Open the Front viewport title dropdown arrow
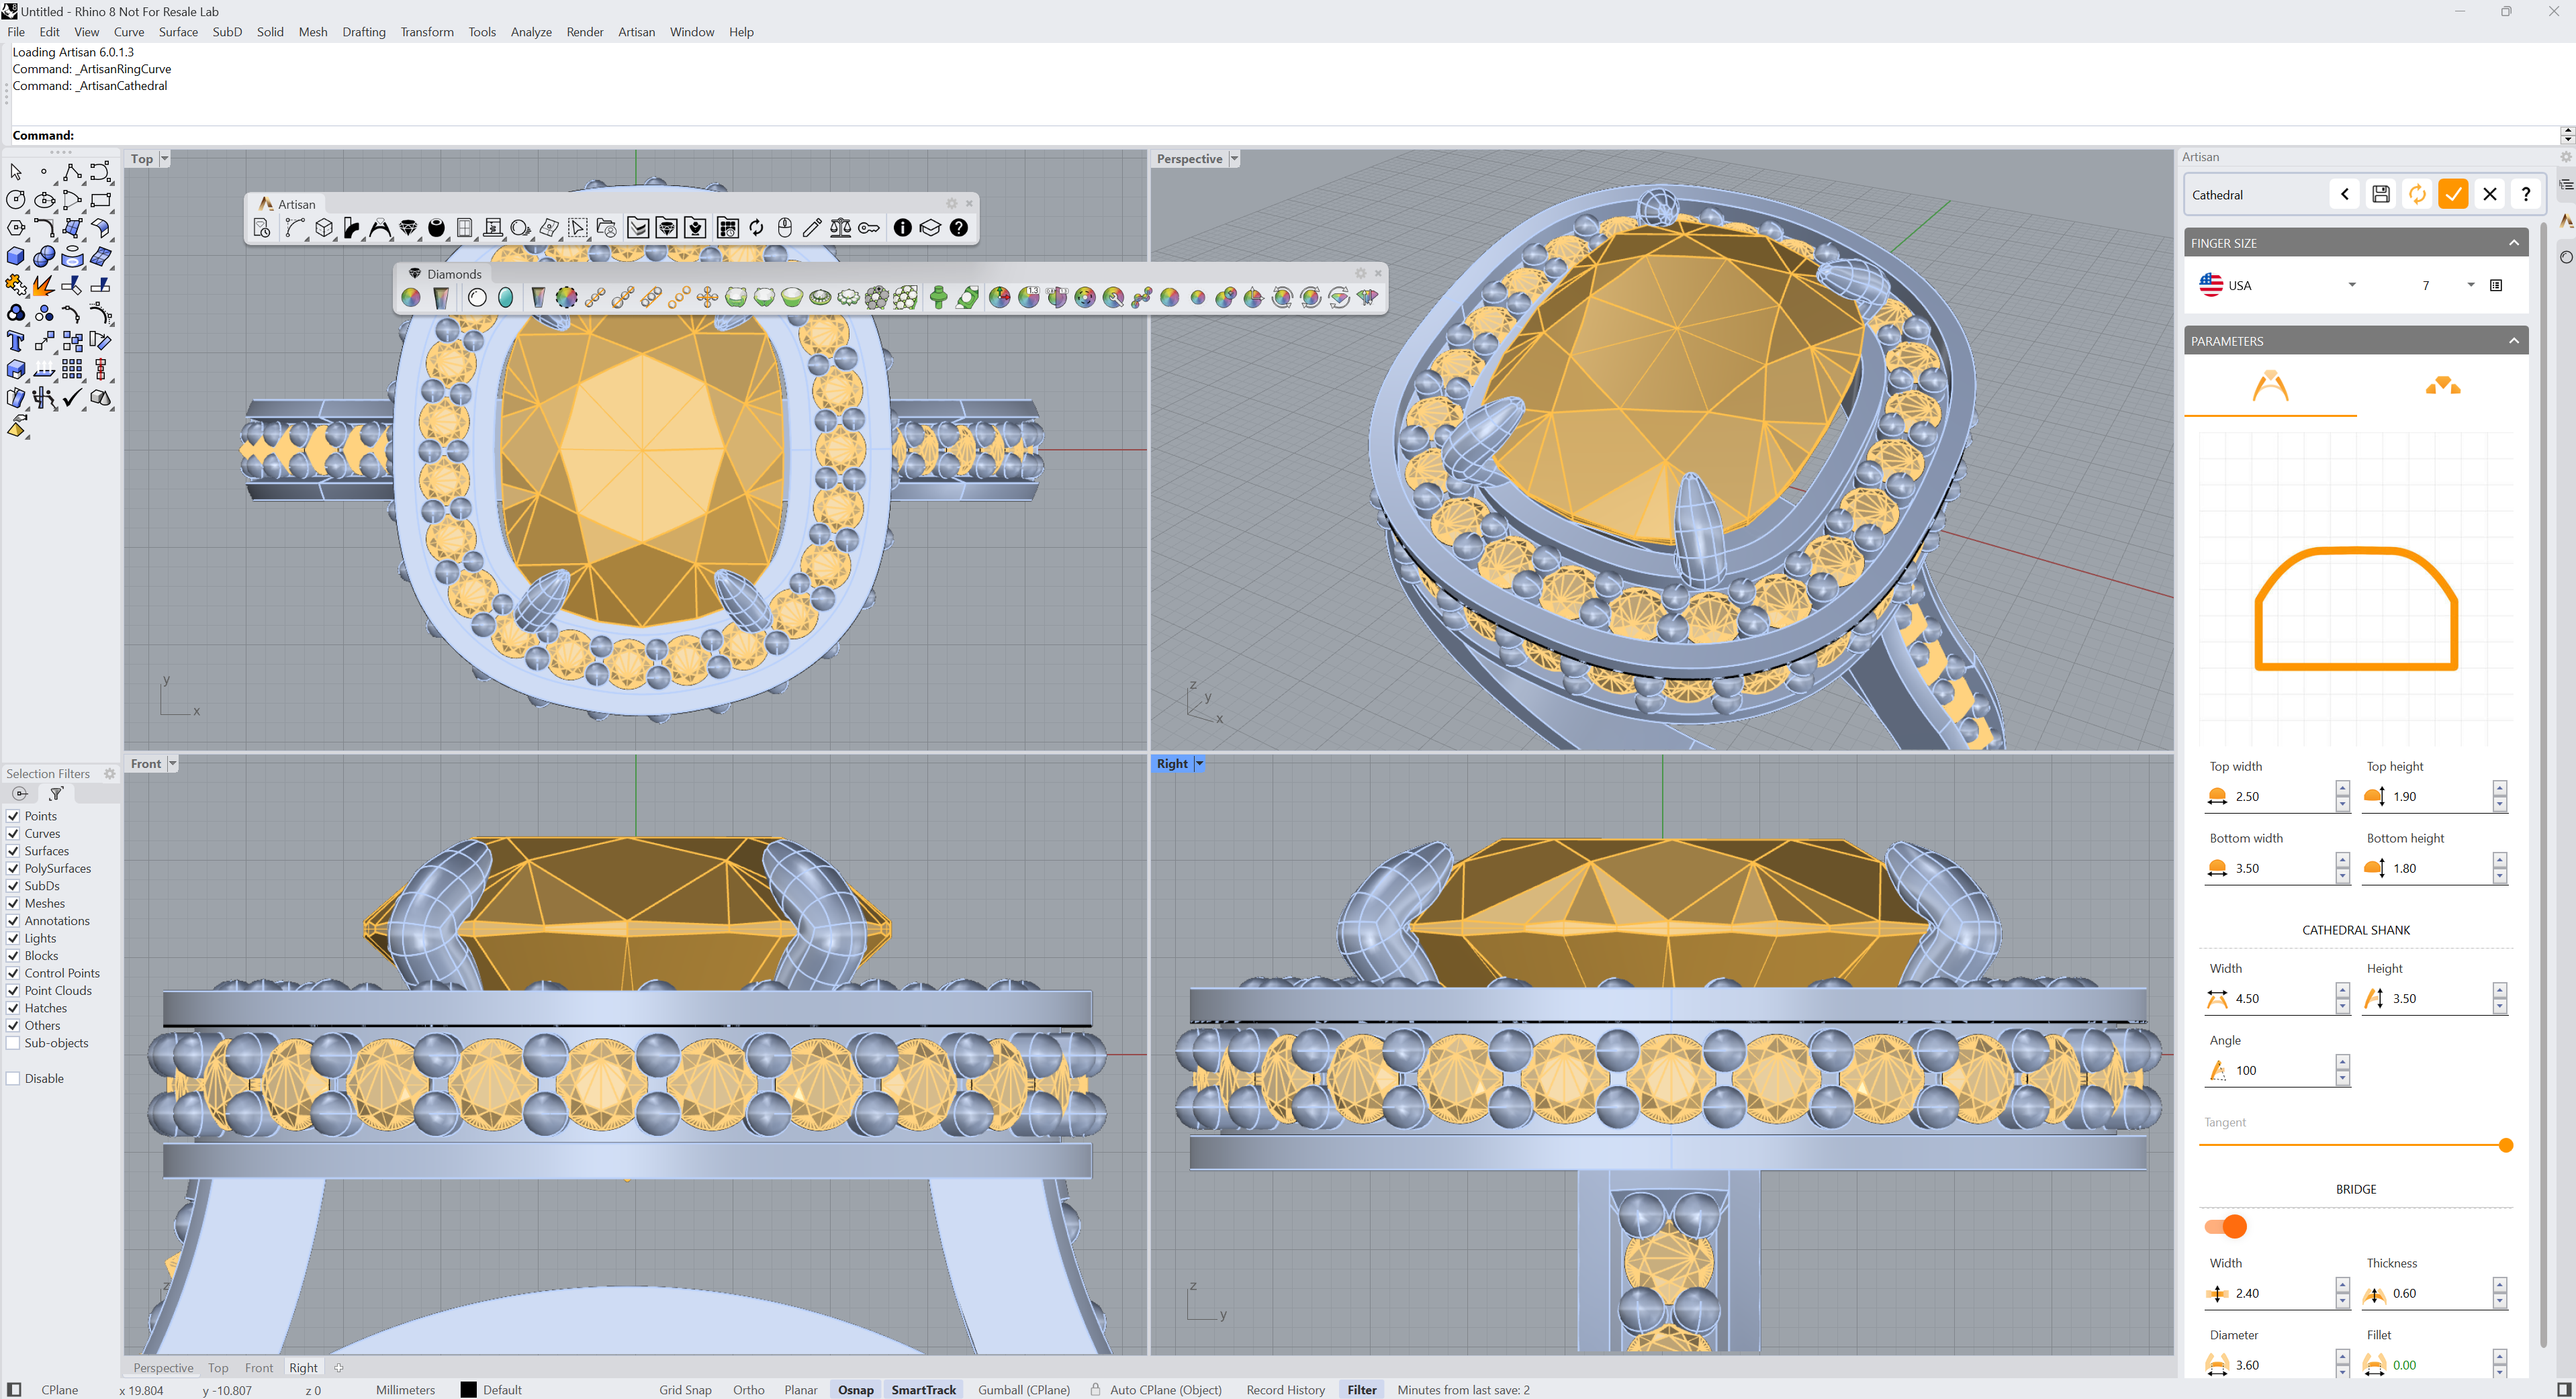This screenshot has height=1399, width=2576. (x=172, y=763)
